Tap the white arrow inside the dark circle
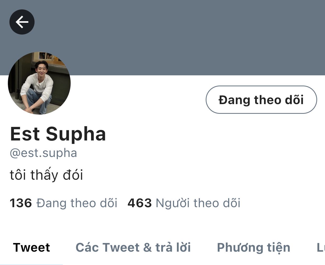325x265 pixels. coord(22,22)
